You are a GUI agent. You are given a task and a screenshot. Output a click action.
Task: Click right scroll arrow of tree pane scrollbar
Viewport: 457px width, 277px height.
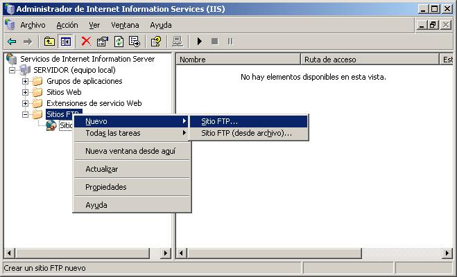(x=166, y=253)
